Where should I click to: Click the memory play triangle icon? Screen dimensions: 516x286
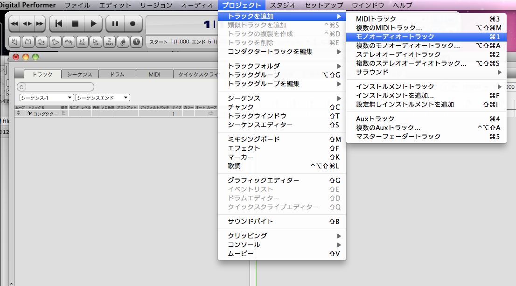click(x=55, y=42)
